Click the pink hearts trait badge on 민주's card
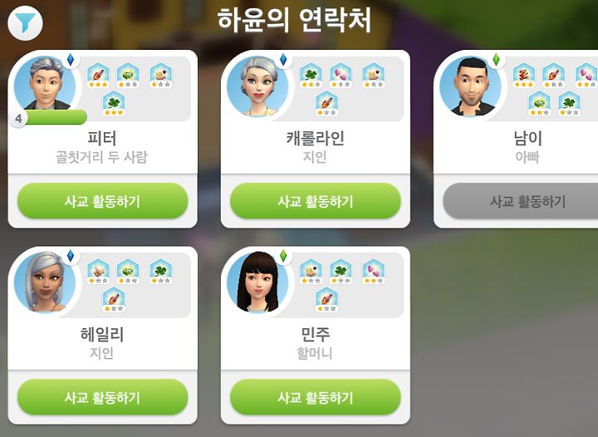This screenshot has width=598, height=437. coord(374,272)
